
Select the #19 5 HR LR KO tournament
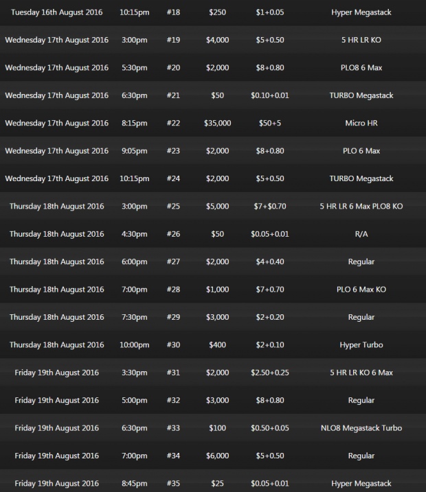coord(361,40)
